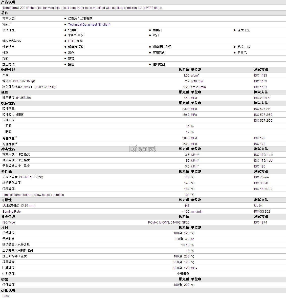
Task: Select the 悬壁梁缺口冲击强度 row label
Action: [16, 166]
